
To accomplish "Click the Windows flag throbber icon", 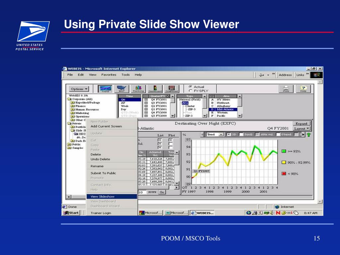I will [316, 75].
